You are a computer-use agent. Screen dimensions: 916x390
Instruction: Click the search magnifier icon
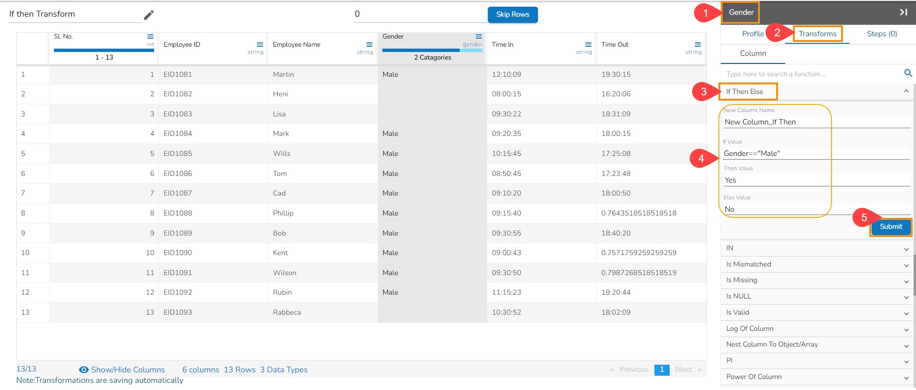tap(908, 73)
